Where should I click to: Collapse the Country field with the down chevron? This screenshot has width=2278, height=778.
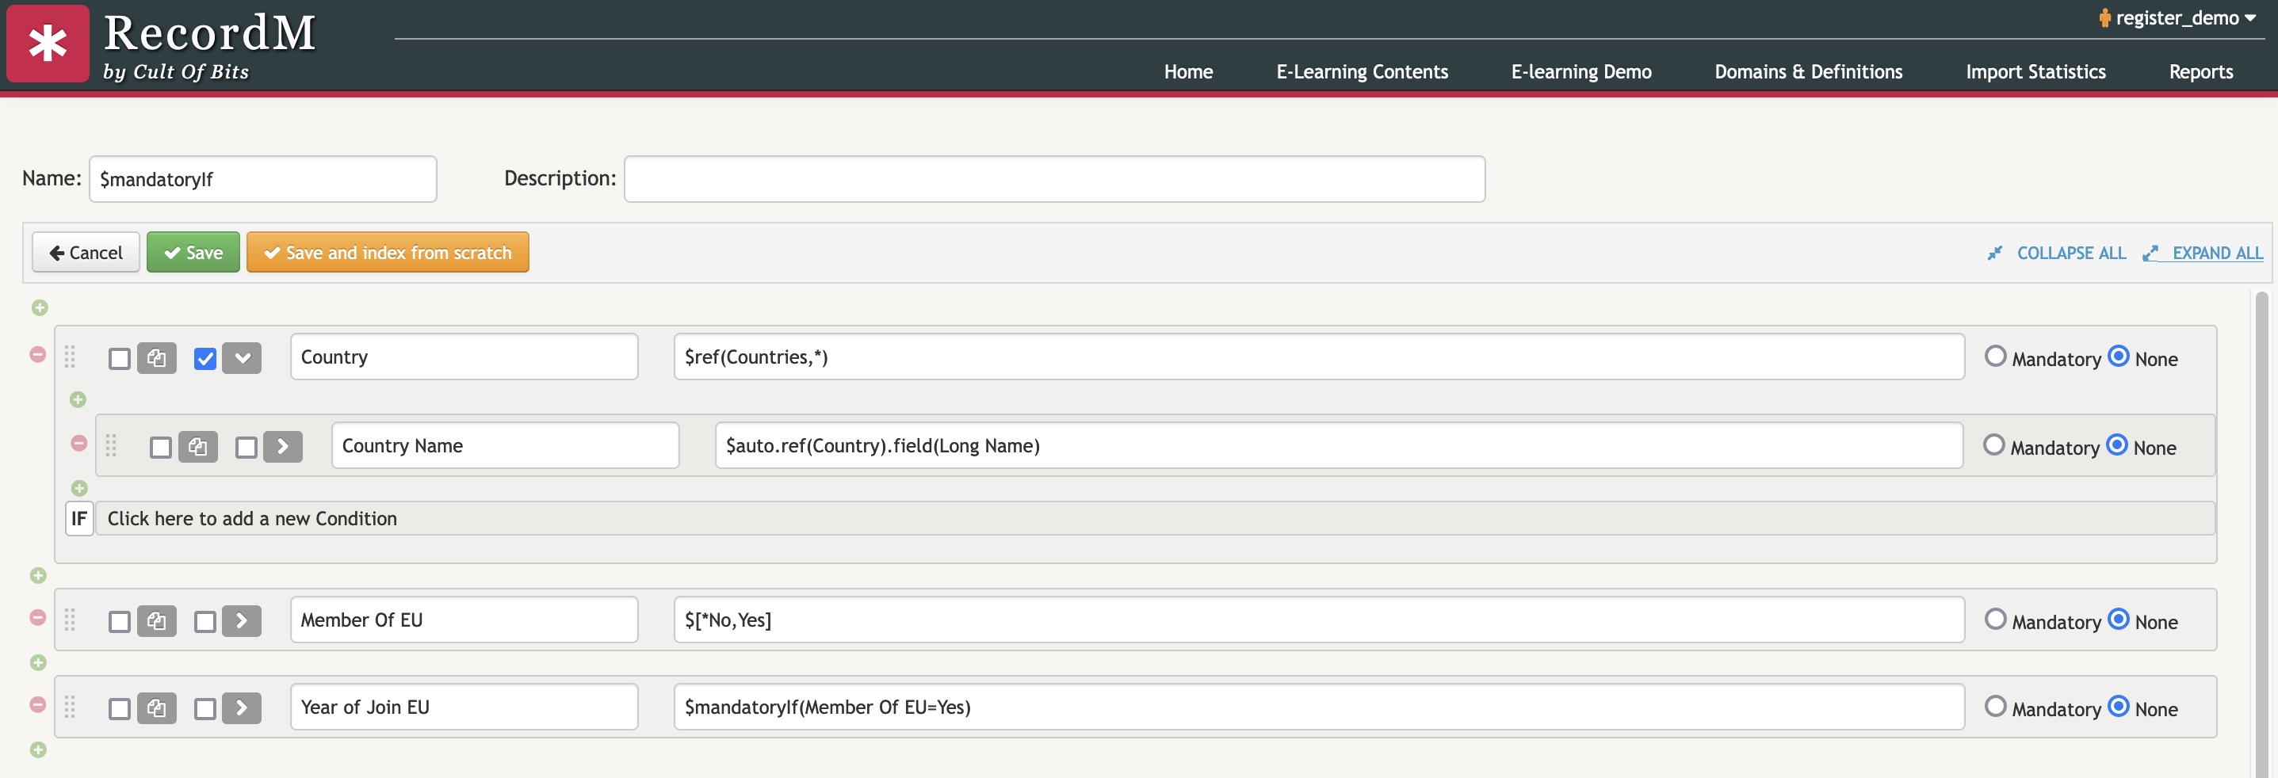pyautogui.click(x=243, y=358)
